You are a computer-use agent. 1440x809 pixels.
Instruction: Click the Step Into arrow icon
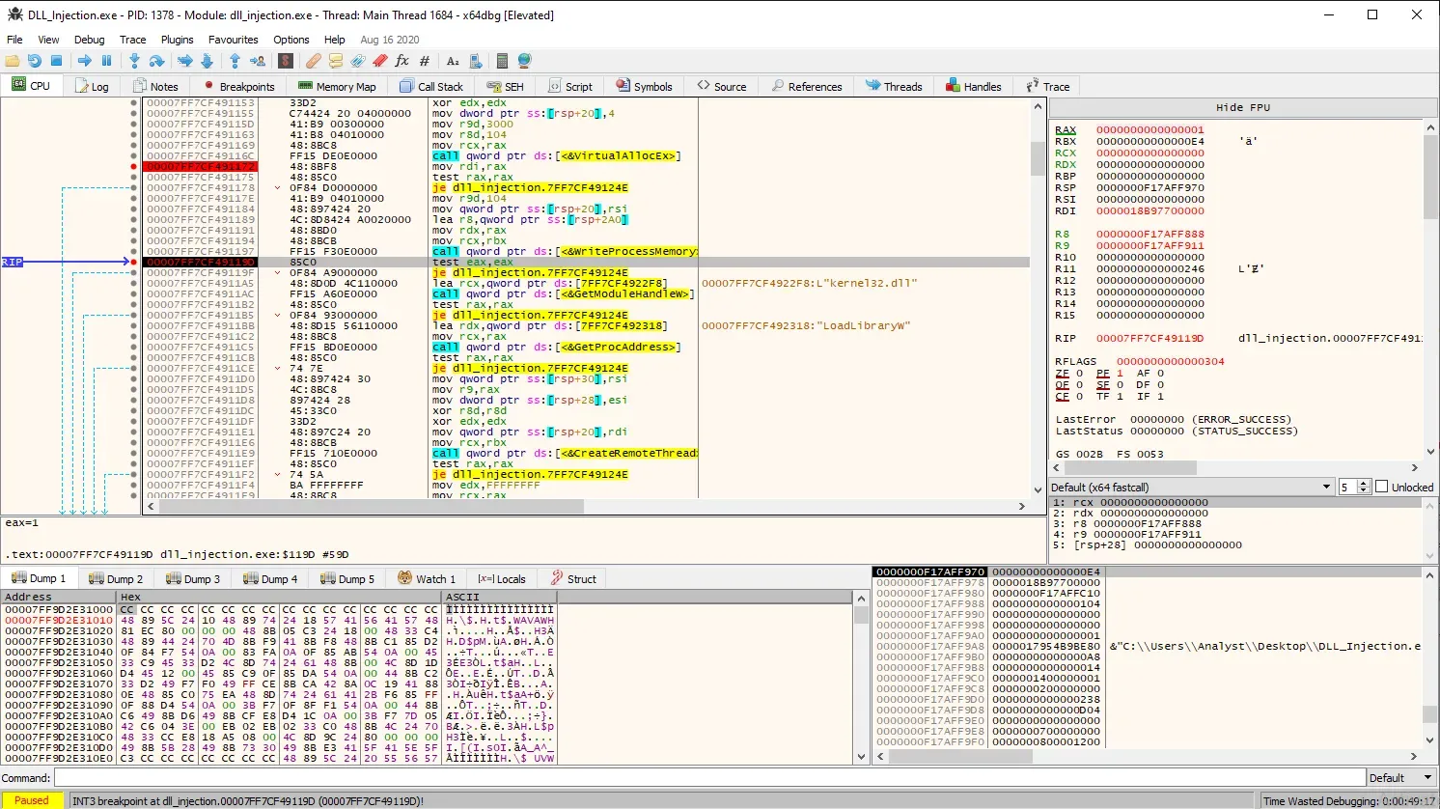[x=134, y=61]
